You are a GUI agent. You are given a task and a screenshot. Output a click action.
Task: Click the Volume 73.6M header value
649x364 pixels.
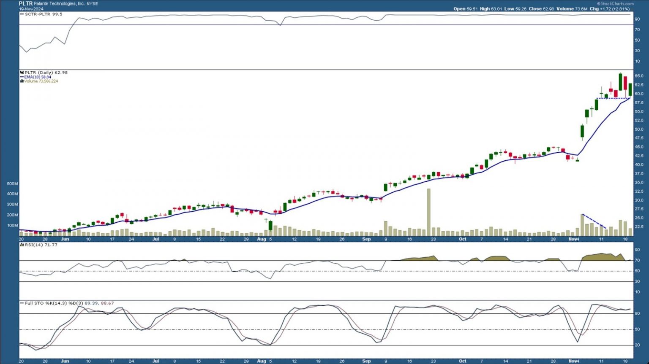pyautogui.click(x=572, y=8)
